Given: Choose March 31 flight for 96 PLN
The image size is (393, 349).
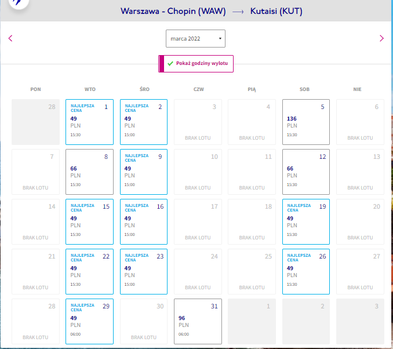Looking at the screenshot, I should coord(198,321).
